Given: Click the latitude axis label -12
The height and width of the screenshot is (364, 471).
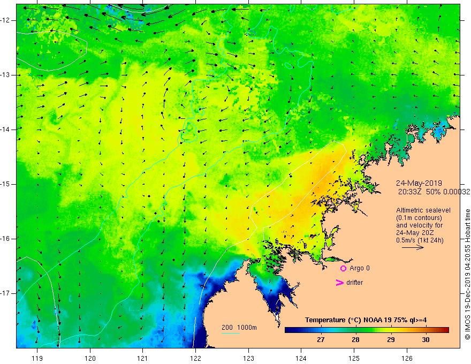Looking at the screenshot, I should coord(5,20).
